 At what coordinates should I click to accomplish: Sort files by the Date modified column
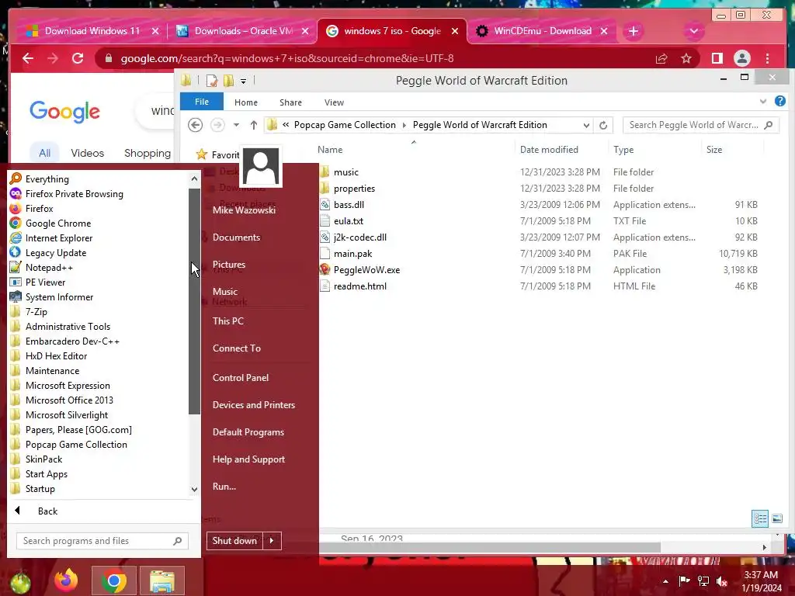(549, 150)
